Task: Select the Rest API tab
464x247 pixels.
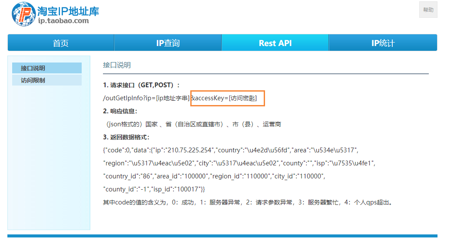Action: 275,43
